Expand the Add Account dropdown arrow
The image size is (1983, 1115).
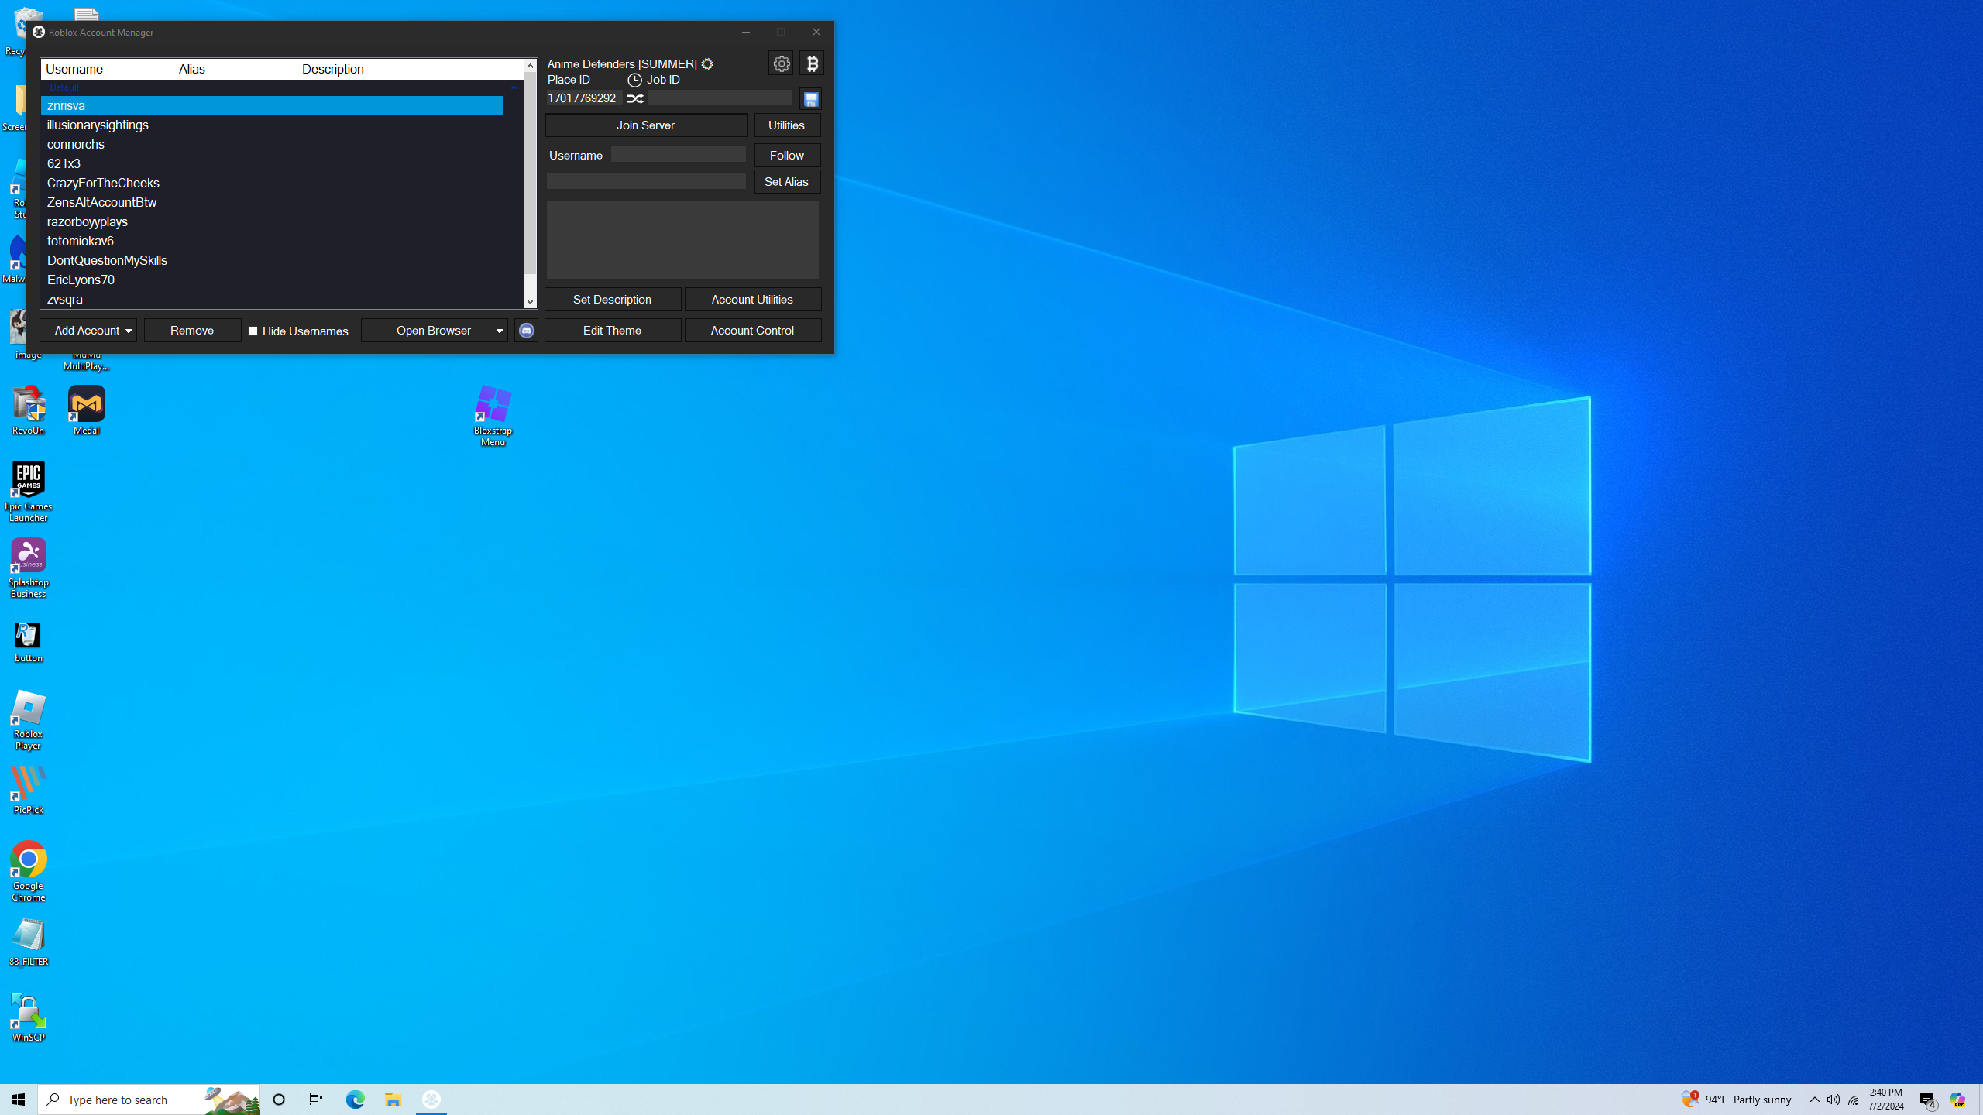pos(129,331)
